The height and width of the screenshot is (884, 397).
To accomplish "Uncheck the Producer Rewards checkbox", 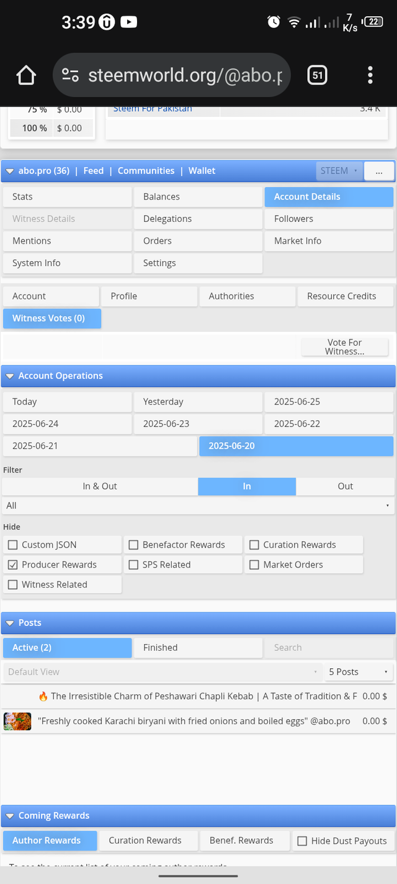I will tap(12, 565).
